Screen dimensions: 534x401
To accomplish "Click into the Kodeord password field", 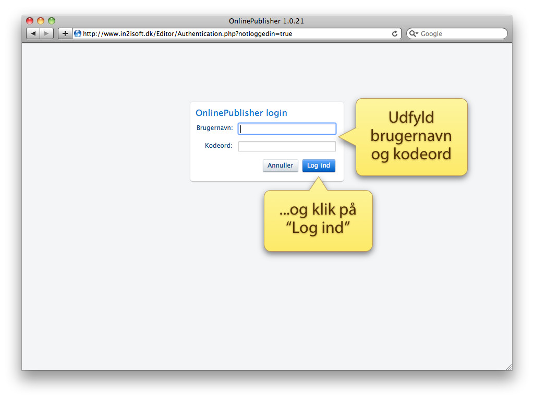I will click(x=287, y=146).
